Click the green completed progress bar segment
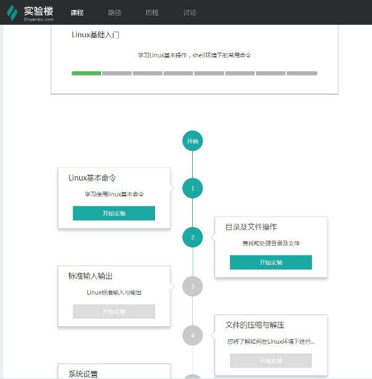 point(86,73)
